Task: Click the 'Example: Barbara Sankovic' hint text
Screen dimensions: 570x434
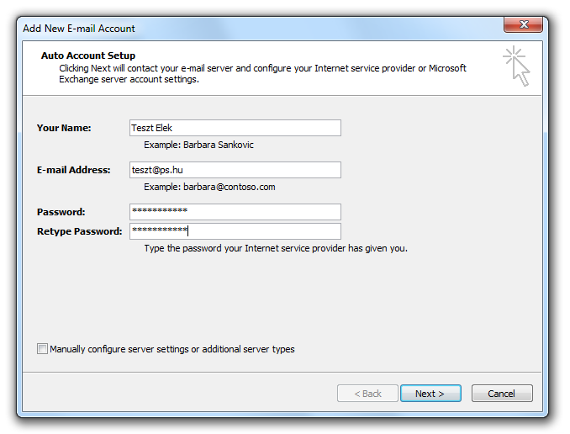Action: tap(198, 145)
